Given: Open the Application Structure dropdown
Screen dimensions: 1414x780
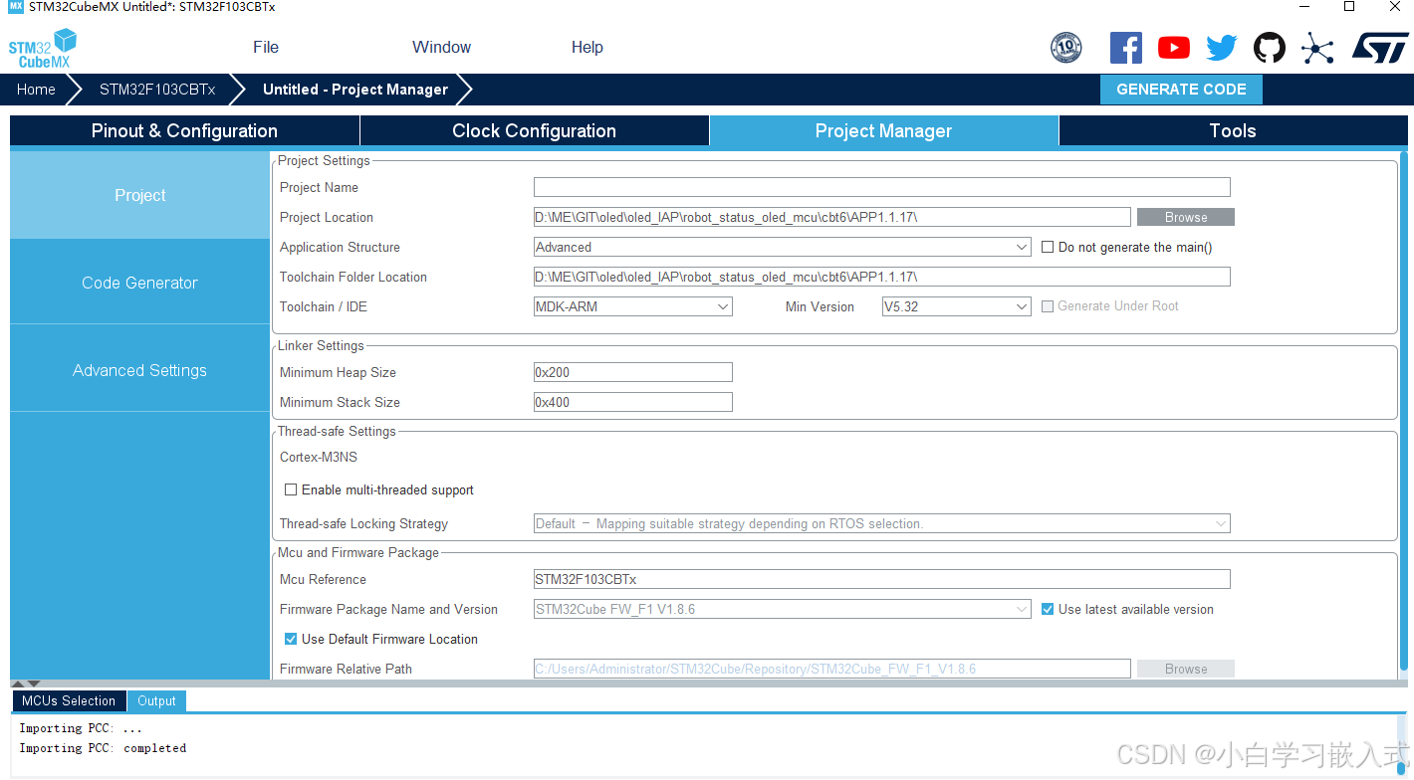Looking at the screenshot, I should (783, 247).
